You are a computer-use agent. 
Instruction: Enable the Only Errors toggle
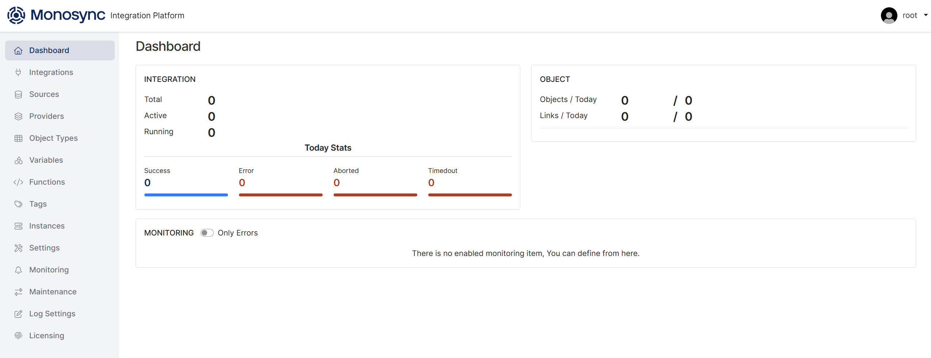click(x=207, y=233)
